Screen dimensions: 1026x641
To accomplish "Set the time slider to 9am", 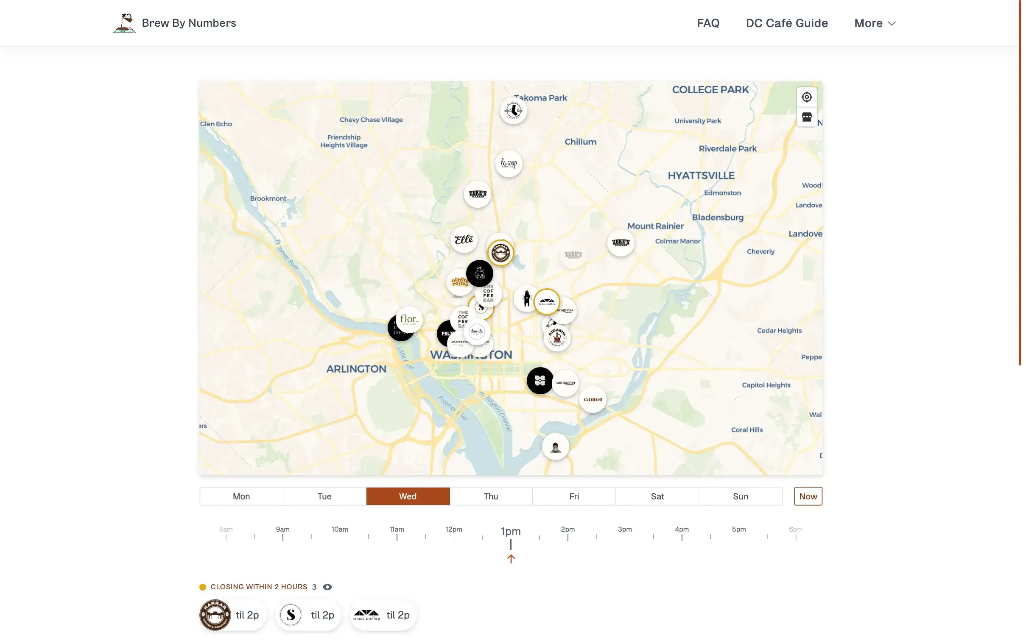I will (283, 533).
